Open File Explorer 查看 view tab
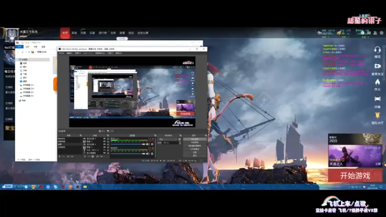 [43, 46]
